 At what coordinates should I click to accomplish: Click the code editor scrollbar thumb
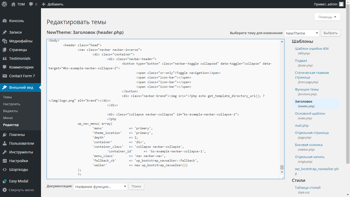pyautogui.click(x=282, y=167)
